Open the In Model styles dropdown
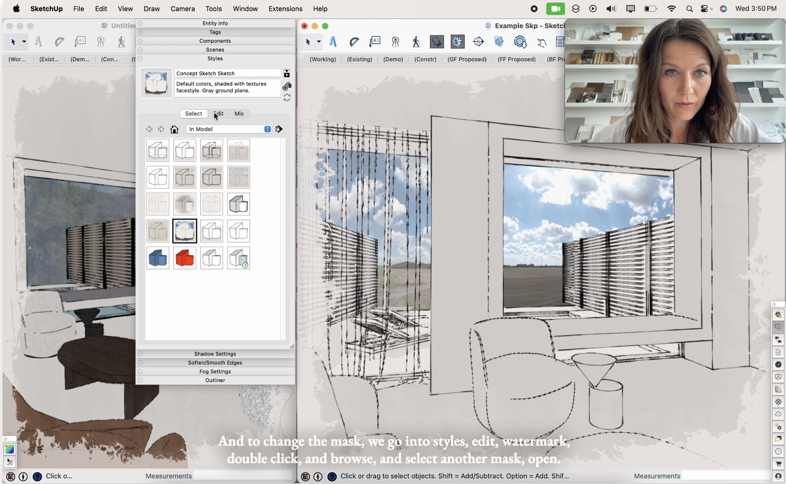The width and height of the screenshot is (786, 484). tap(228, 129)
